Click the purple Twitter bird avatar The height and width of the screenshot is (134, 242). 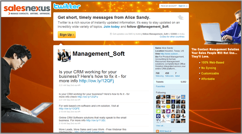click(x=168, y=111)
